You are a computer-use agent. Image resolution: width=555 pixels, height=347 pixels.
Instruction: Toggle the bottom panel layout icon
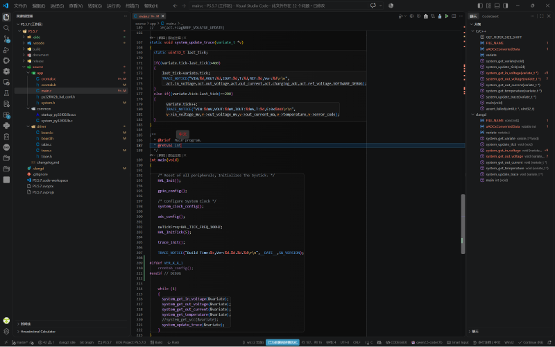[x=497, y=6]
